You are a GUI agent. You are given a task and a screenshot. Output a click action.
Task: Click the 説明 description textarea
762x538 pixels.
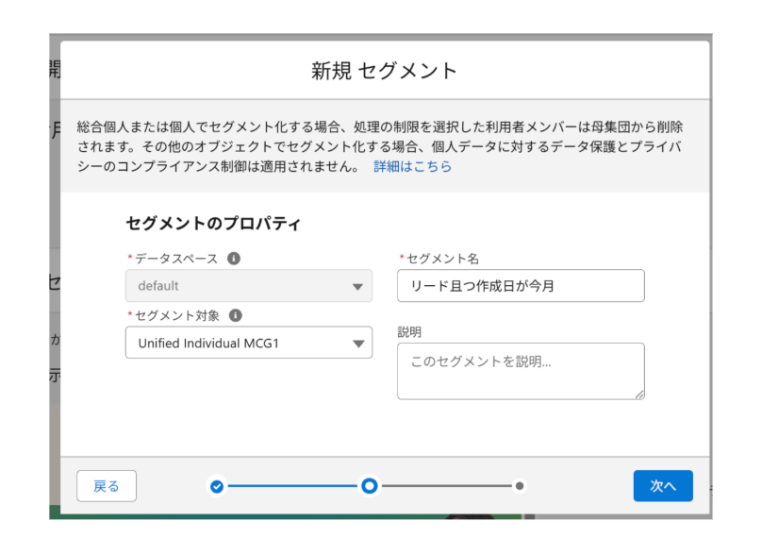click(x=521, y=371)
